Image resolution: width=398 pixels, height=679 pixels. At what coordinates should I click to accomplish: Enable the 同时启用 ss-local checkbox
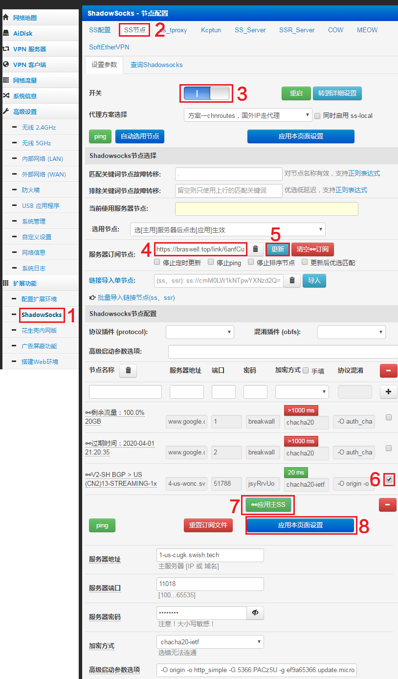click(x=317, y=116)
